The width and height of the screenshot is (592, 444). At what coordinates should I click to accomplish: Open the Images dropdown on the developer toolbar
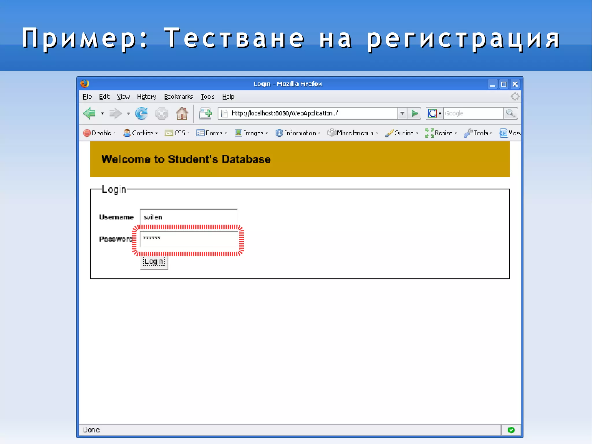point(251,133)
